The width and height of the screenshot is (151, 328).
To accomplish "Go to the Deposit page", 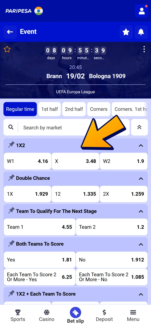I will click(104, 315).
